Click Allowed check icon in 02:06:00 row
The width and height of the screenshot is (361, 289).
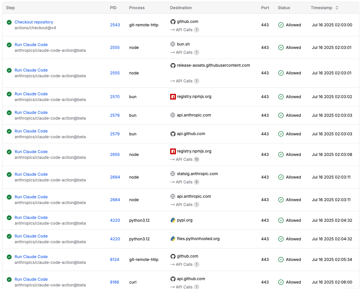(281, 282)
